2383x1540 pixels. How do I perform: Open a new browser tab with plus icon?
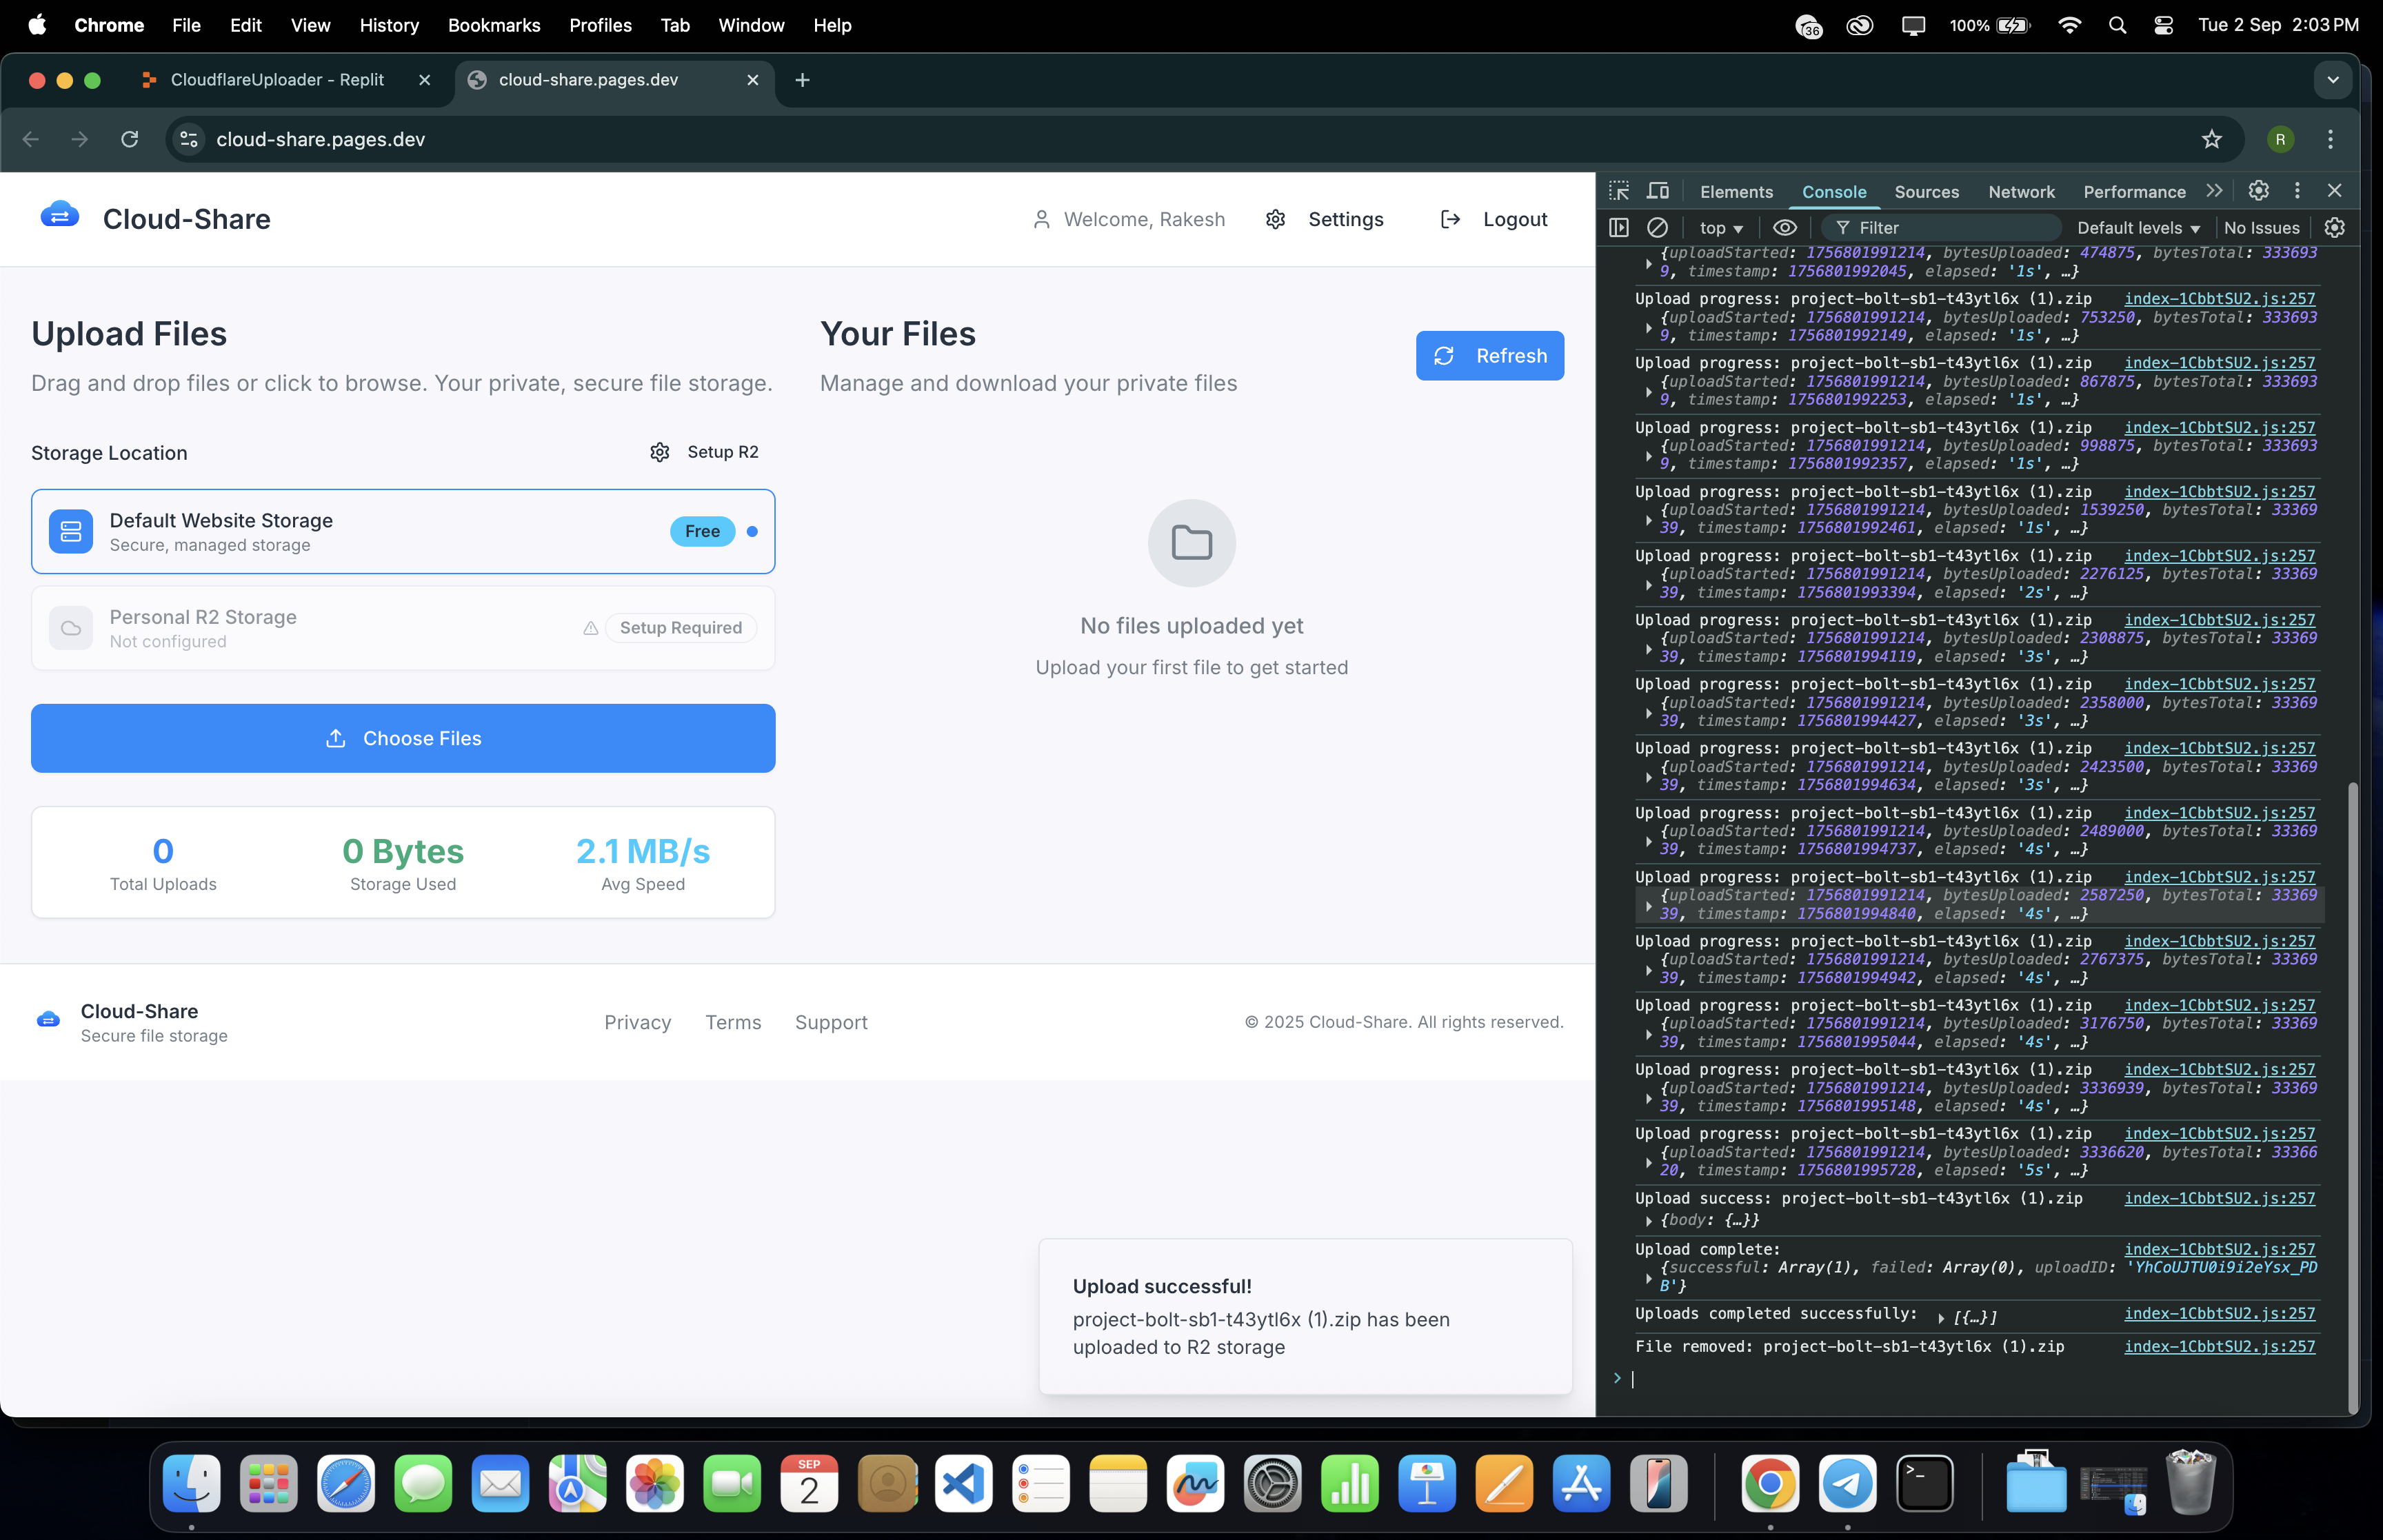[x=802, y=80]
